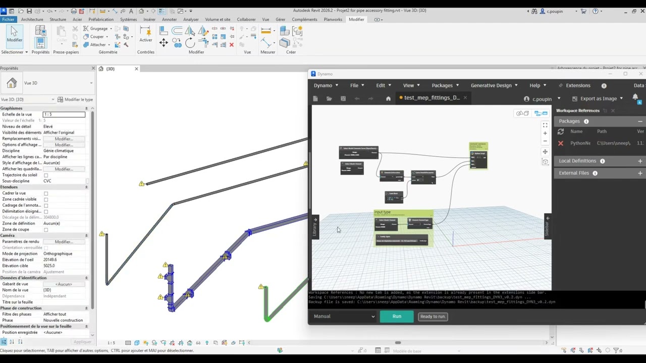Remove PythonNet package with red X
Screen dimensions: 646x363
tap(561, 143)
